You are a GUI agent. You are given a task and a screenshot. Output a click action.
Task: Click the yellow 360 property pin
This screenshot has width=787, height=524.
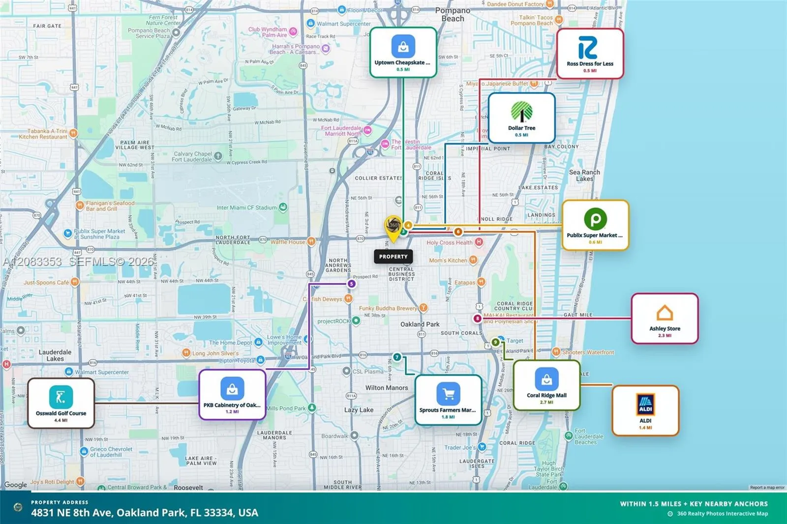pos(393,229)
